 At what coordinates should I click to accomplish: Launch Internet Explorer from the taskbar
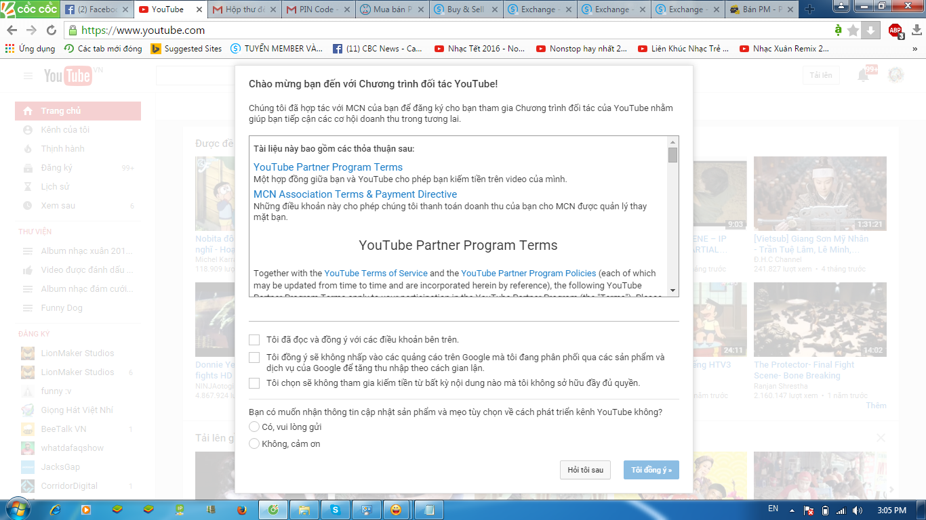pyautogui.click(x=56, y=509)
